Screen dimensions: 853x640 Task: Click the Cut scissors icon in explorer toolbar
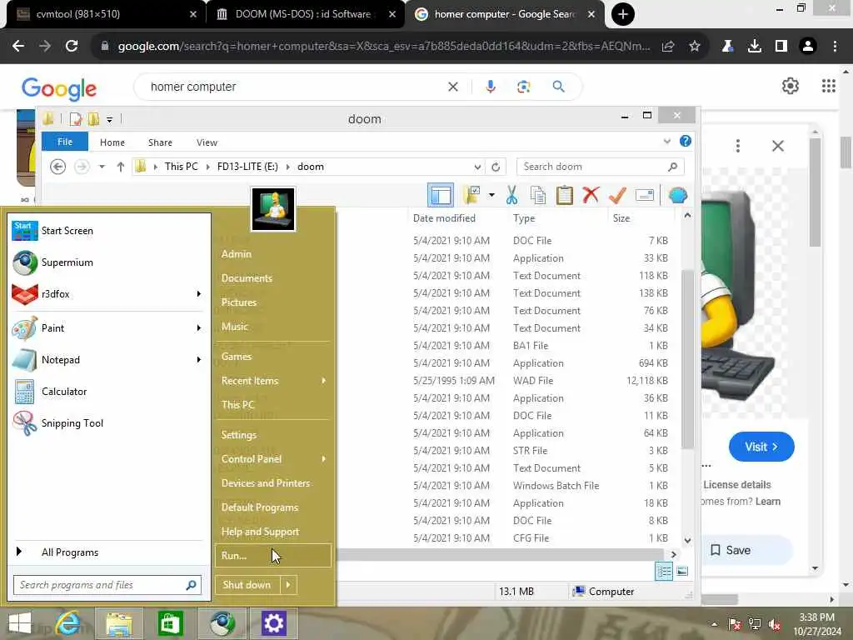(511, 195)
